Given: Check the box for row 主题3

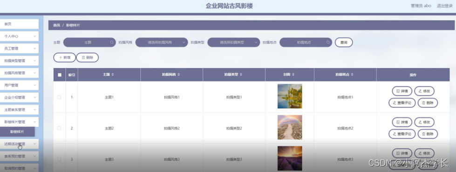Looking at the screenshot, I should [59, 159].
